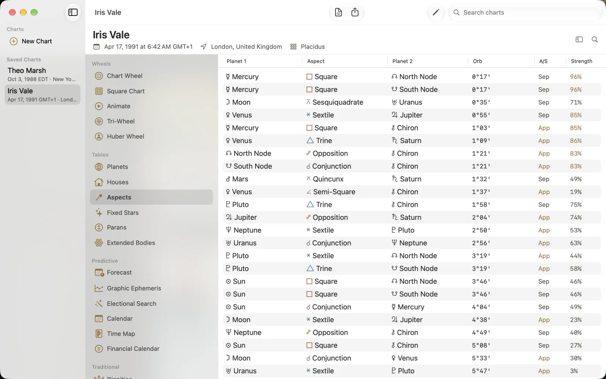Select the Jupiter Opposition Saturn row
Screen dimensions: 606x379
pyautogui.click(x=412, y=217)
